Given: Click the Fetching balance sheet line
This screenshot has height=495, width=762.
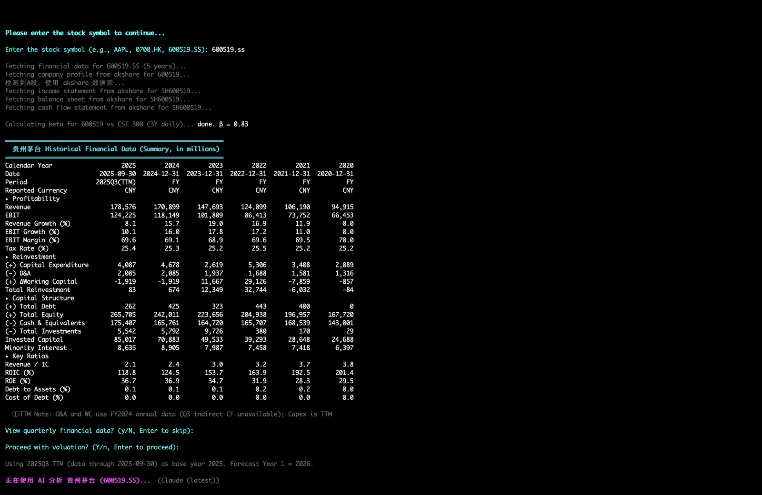Looking at the screenshot, I should tap(98, 99).
